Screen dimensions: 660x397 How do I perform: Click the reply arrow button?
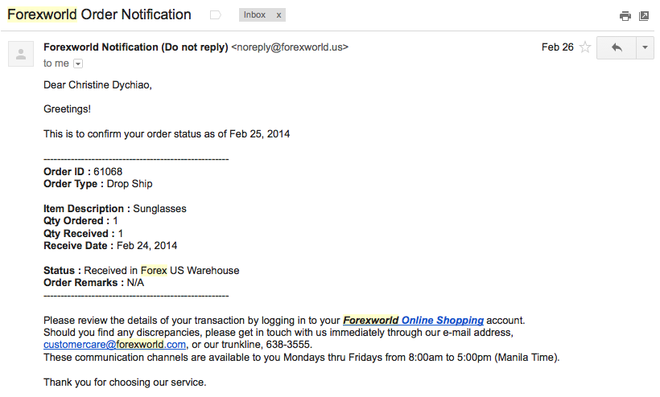pos(617,47)
